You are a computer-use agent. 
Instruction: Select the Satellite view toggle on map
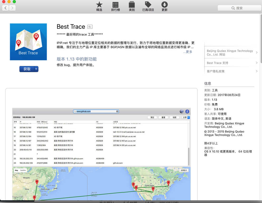[23, 170]
